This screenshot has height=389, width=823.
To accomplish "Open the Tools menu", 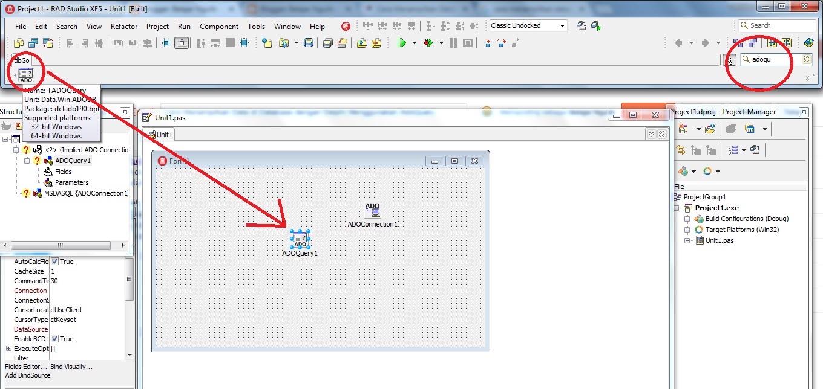I will 256,27.
